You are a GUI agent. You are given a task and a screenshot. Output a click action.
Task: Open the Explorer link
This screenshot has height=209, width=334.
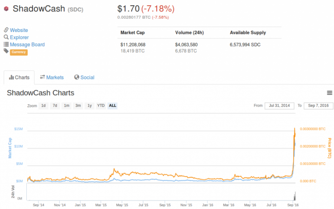point(19,37)
